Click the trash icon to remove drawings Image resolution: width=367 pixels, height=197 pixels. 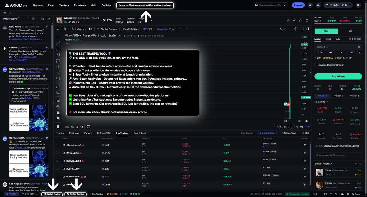[x=58, y=127]
